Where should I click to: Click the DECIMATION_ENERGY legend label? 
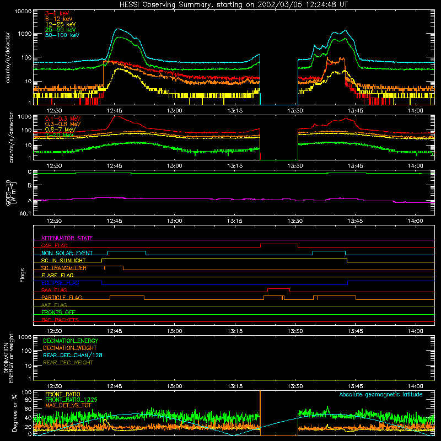pyautogui.click(x=71, y=341)
